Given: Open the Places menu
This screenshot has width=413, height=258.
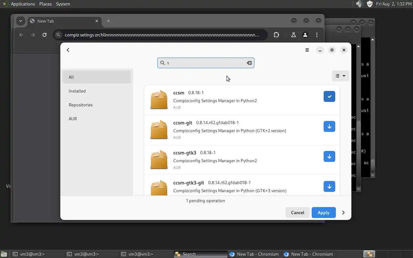Looking at the screenshot, I should (45, 4).
